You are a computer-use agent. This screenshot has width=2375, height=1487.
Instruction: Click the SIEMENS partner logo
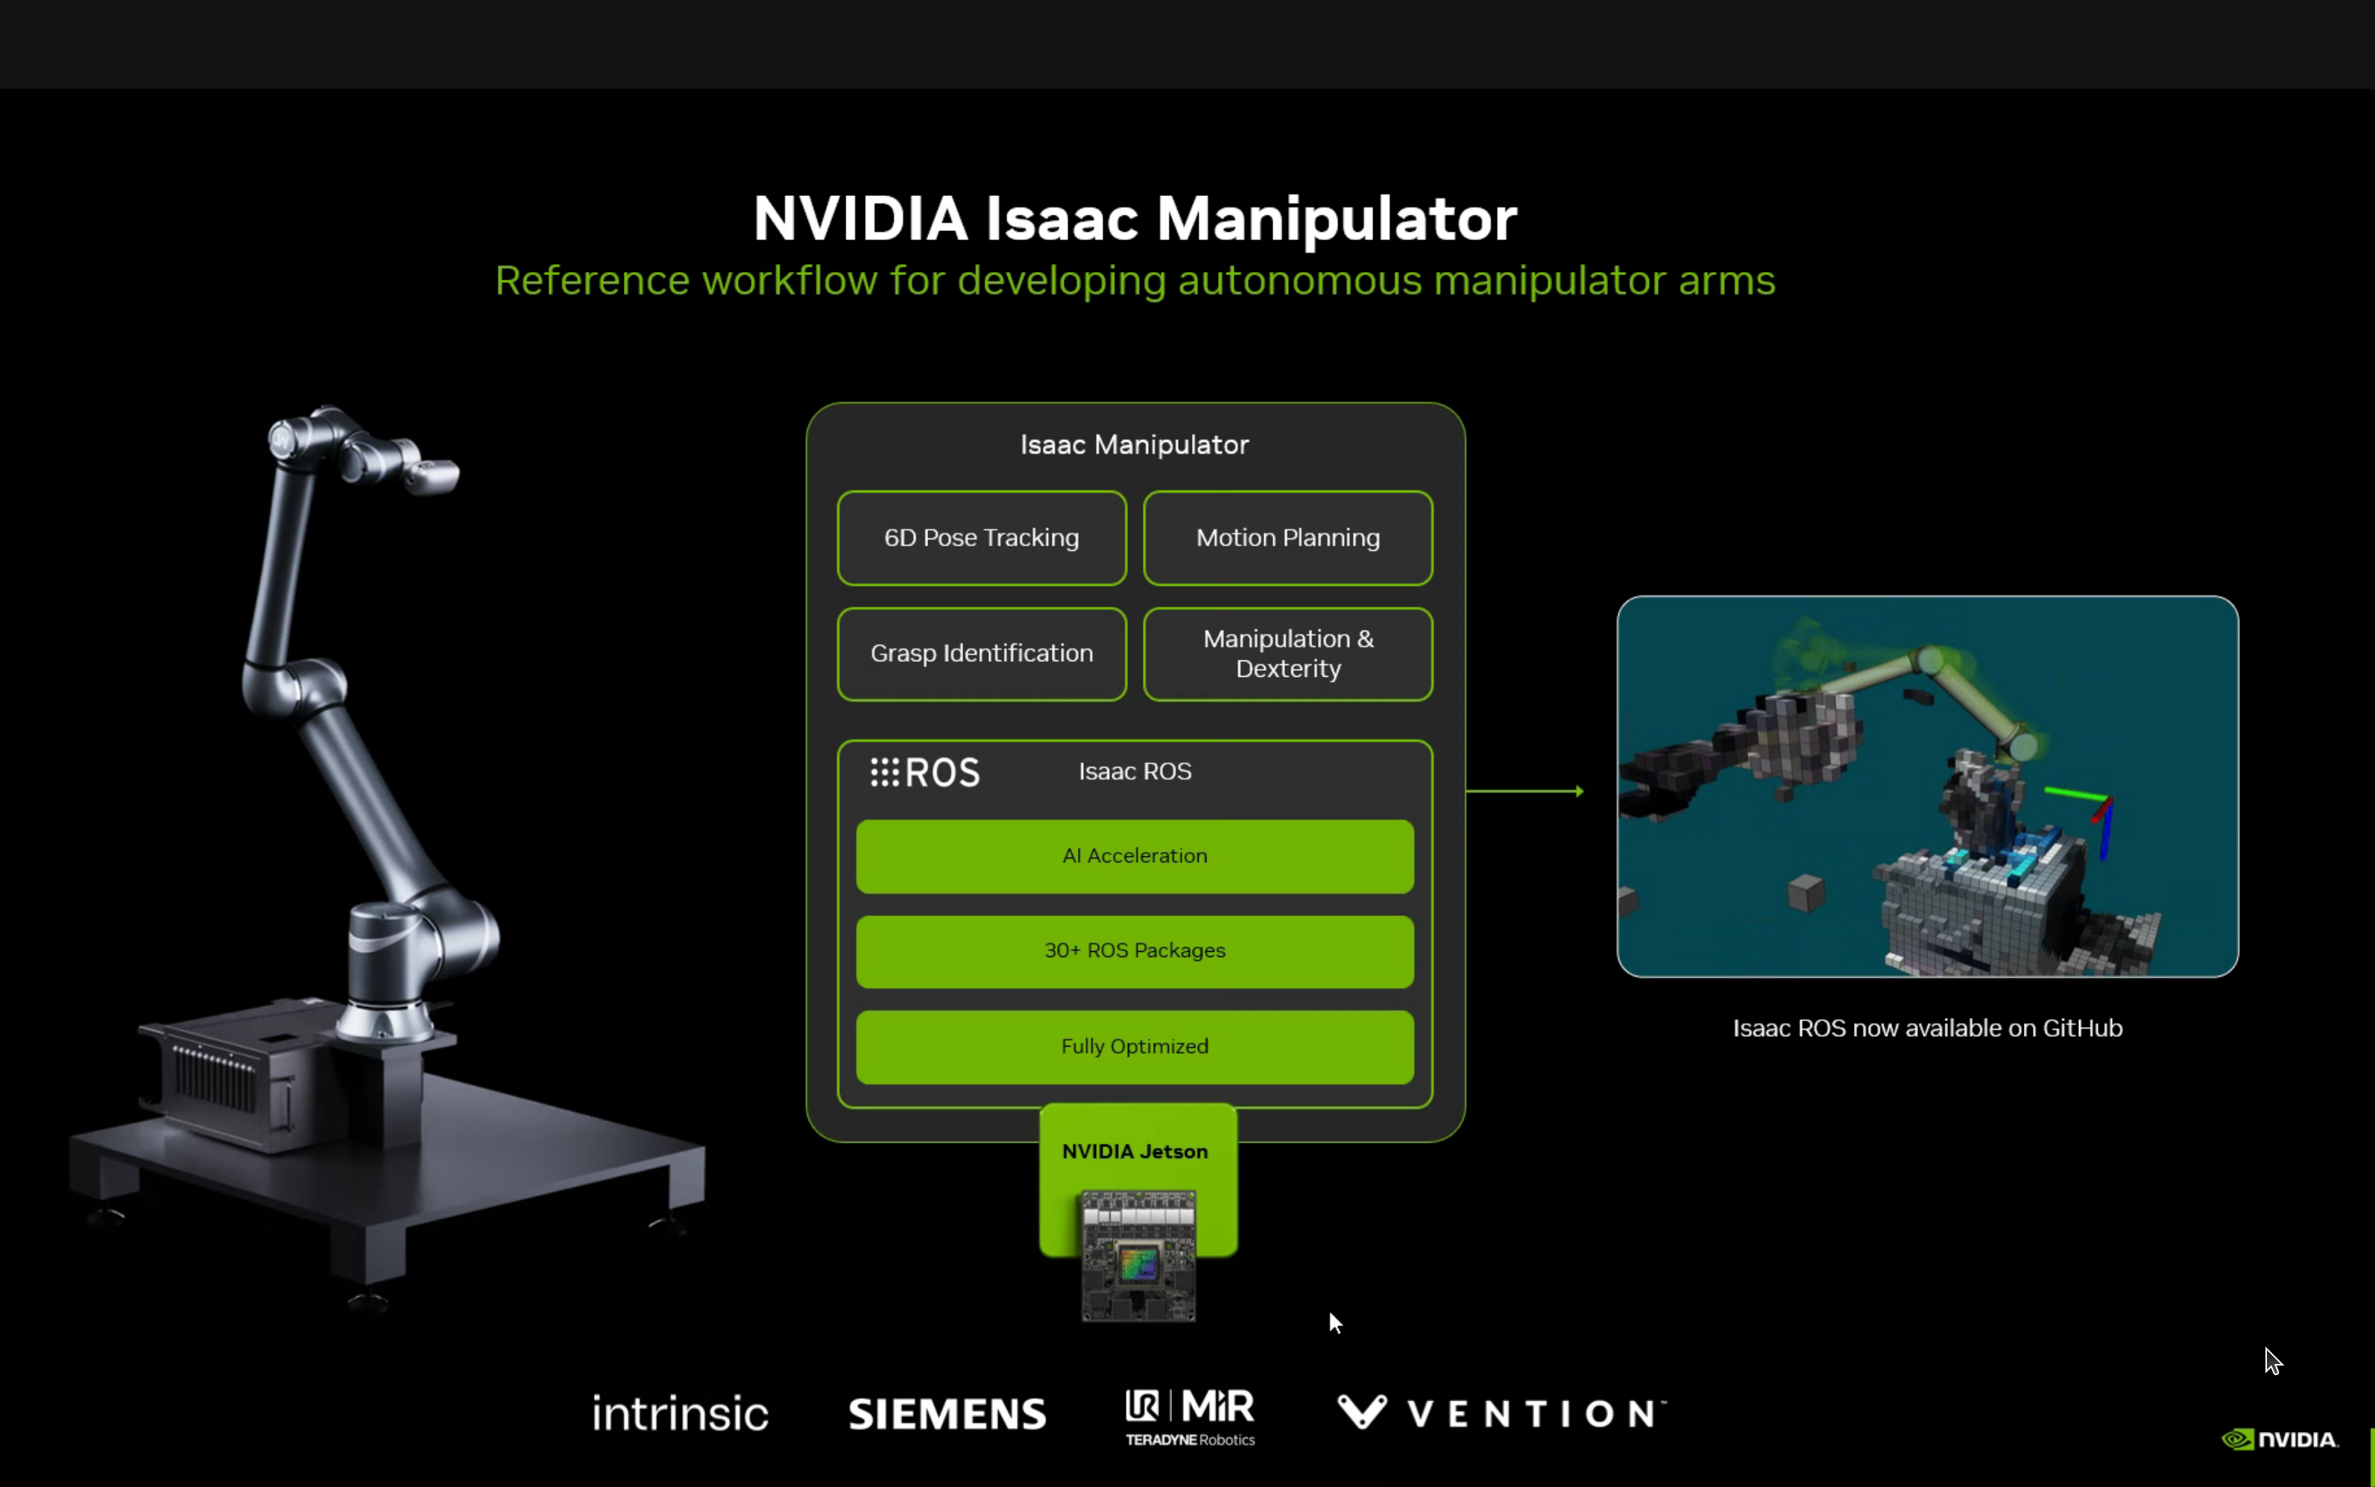(946, 1412)
